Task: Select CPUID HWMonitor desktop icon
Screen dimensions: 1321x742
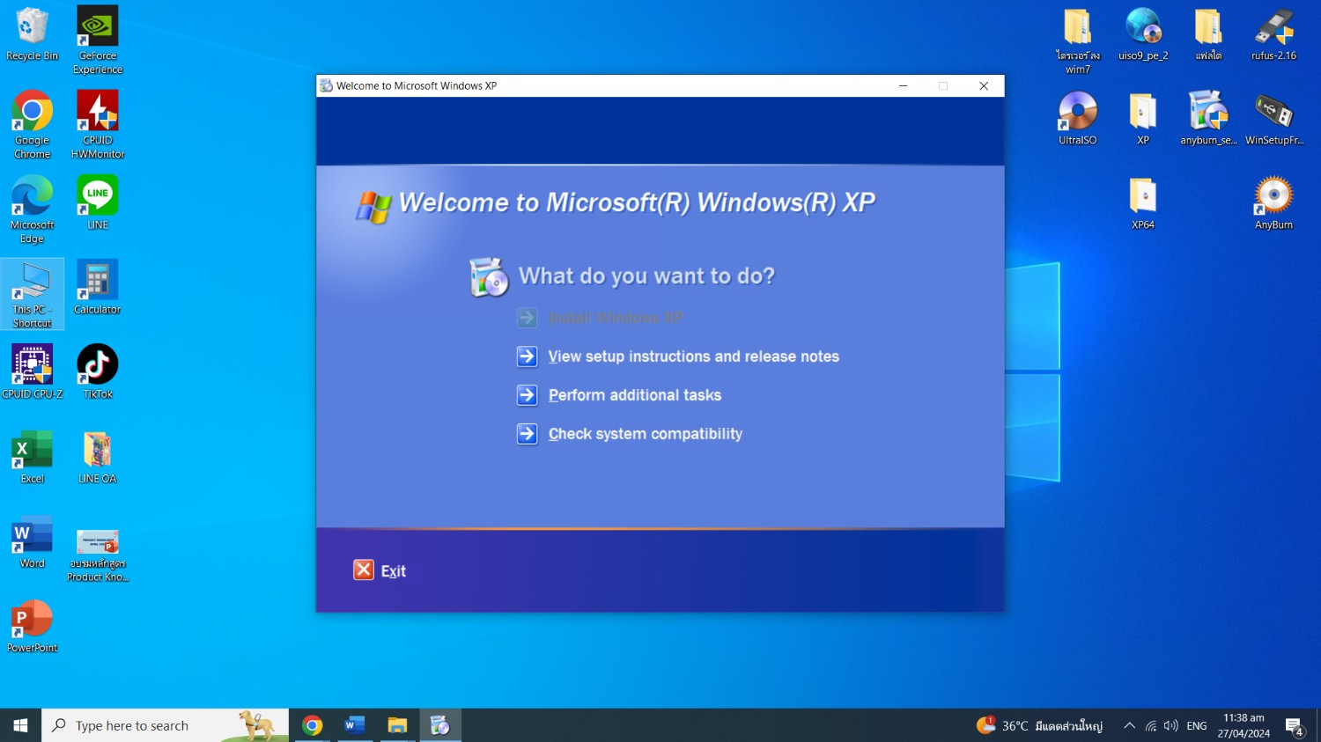Action: pyautogui.click(x=98, y=125)
